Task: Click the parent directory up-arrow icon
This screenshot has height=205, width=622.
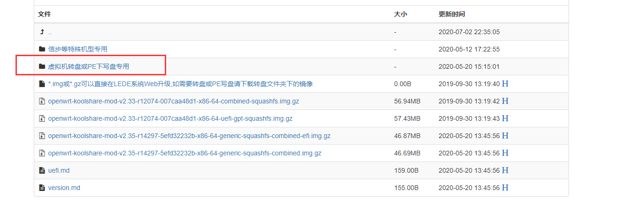Action: click(x=42, y=32)
